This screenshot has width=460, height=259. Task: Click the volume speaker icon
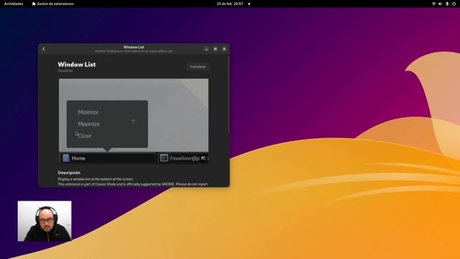click(x=440, y=4)
